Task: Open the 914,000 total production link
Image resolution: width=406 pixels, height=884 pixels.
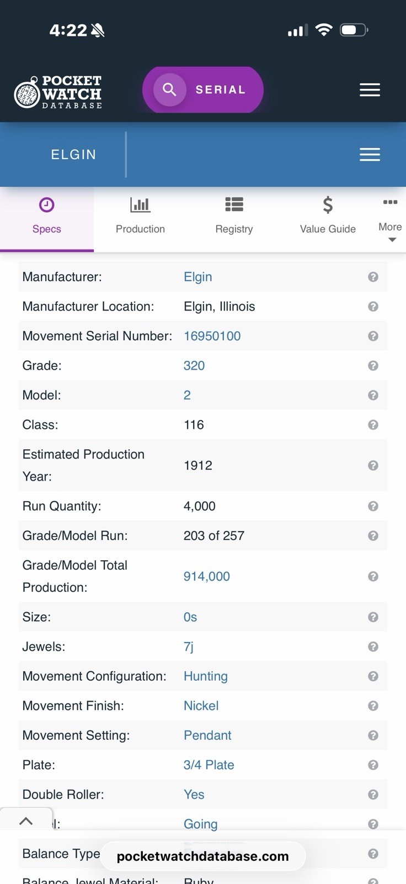Action: [x=206, y=576]
